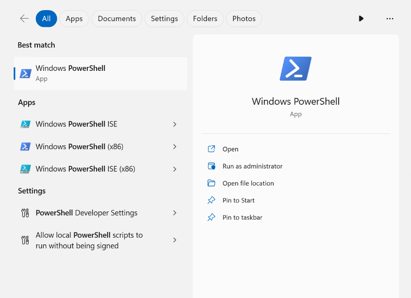Click Pin to taskbar
This screenshot has width=411, height=298.
[x=243, y=217]
